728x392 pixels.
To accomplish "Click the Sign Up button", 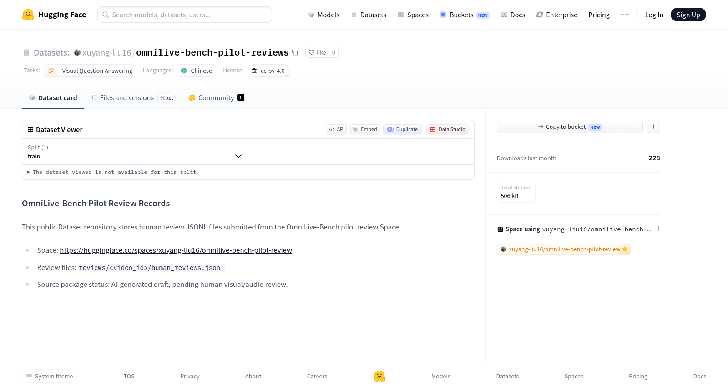I will (688, 15).
